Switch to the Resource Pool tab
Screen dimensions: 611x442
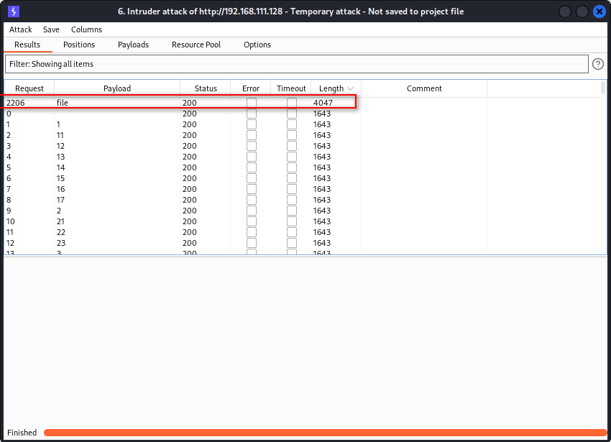pos(196,45)
